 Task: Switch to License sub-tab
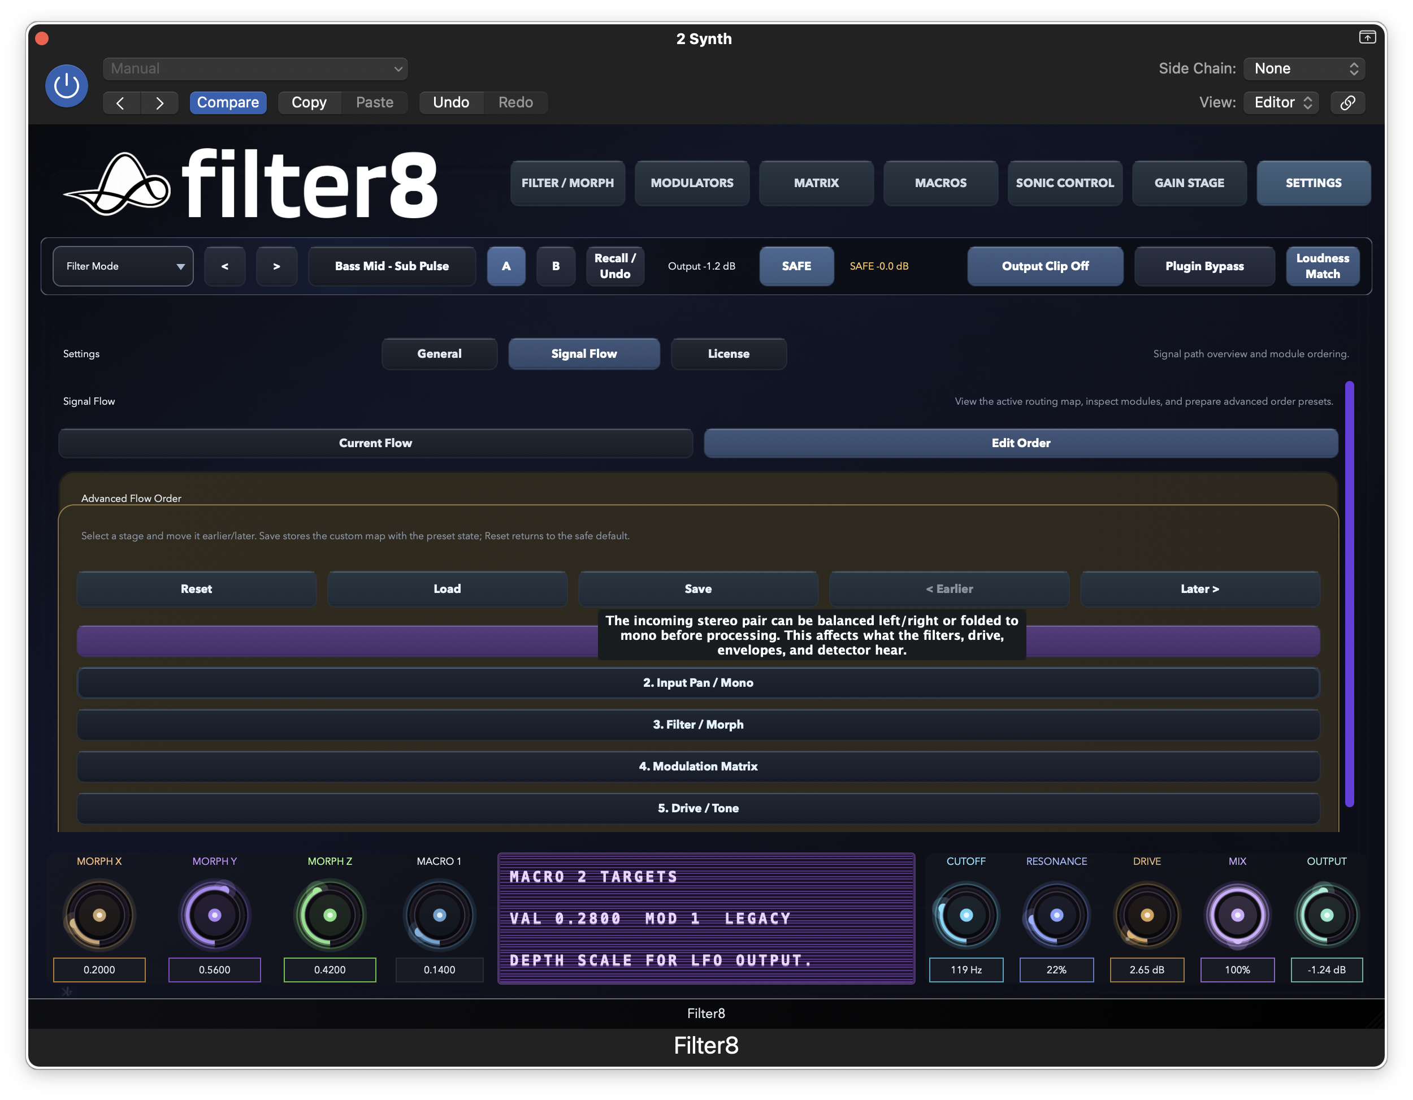(729, 354)
